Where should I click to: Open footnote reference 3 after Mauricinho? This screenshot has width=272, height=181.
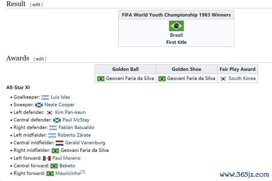pos(83,172)
